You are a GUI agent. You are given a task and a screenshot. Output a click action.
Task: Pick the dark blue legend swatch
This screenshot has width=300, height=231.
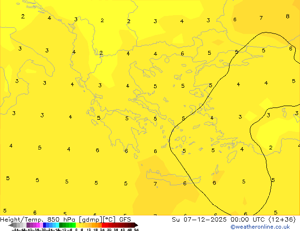[x=44, y=225]
